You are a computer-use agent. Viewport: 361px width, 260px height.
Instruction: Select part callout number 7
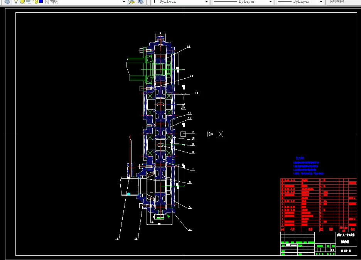pyautogui.click(x=193, y=170)
